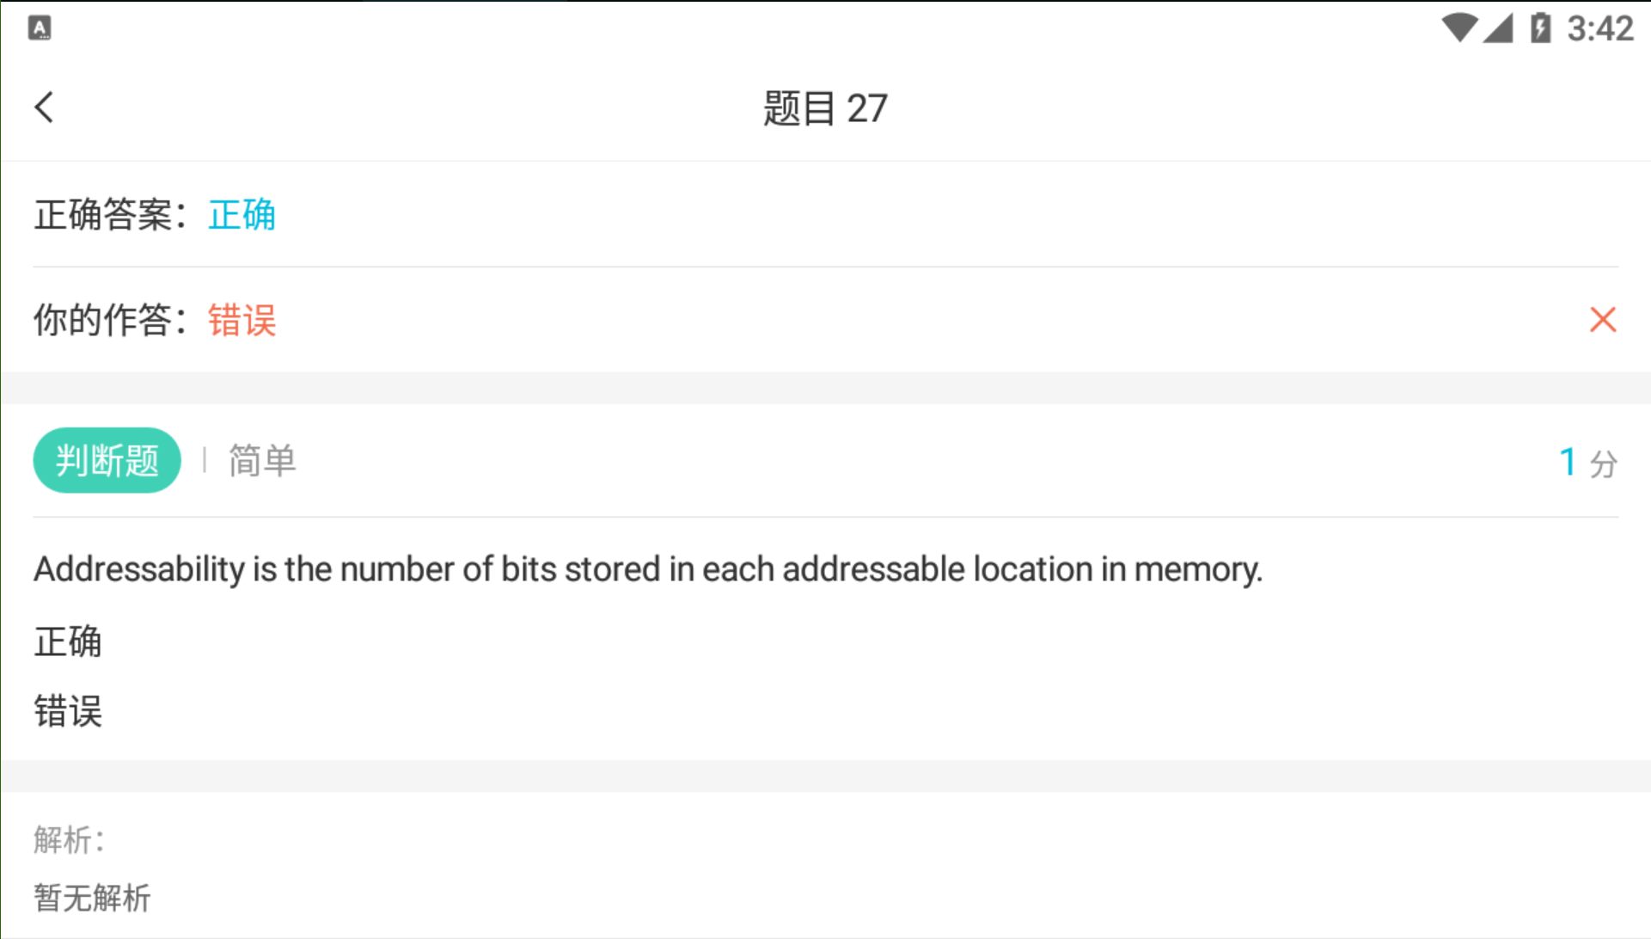This screenshot has height=939, width=1651.
Task: Tap the cellular signal icon
Action: (x=1498, y=28)
